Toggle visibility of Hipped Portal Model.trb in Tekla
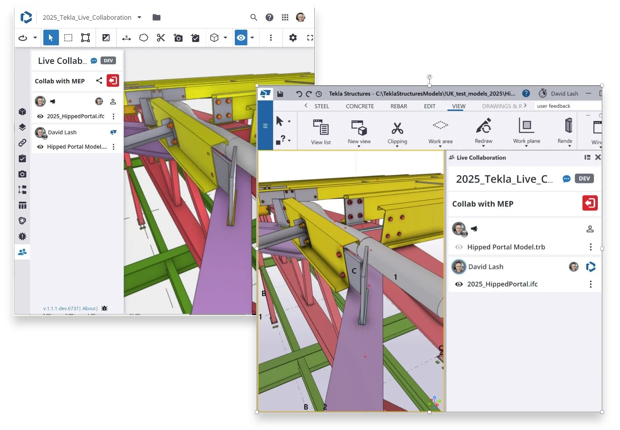 pos(459,247)
